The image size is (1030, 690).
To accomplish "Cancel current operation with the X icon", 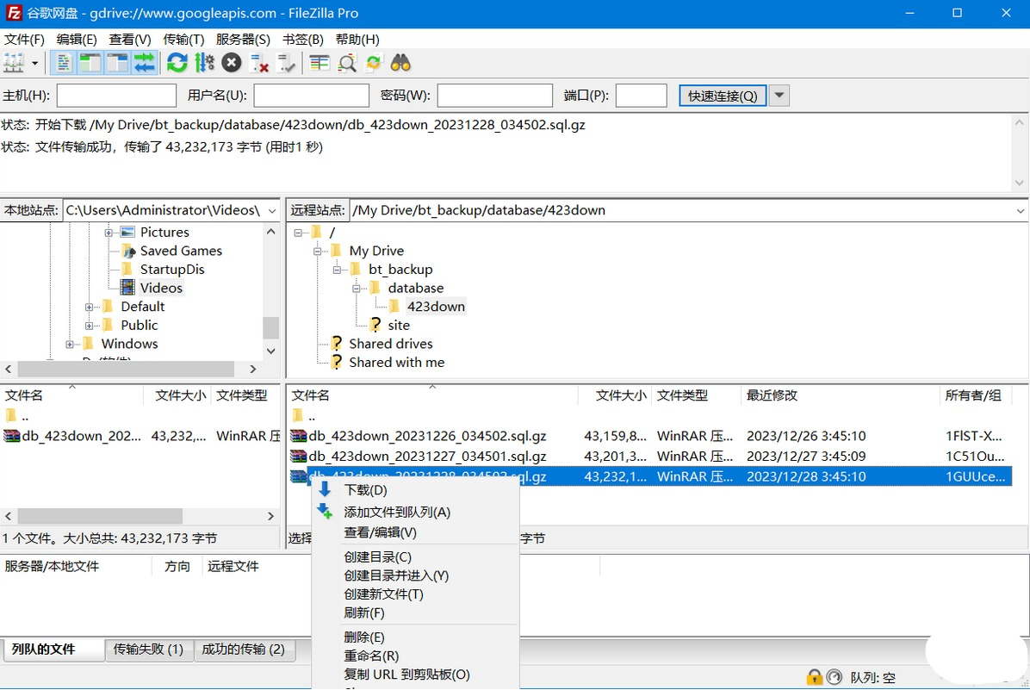I will pos(231,62).
